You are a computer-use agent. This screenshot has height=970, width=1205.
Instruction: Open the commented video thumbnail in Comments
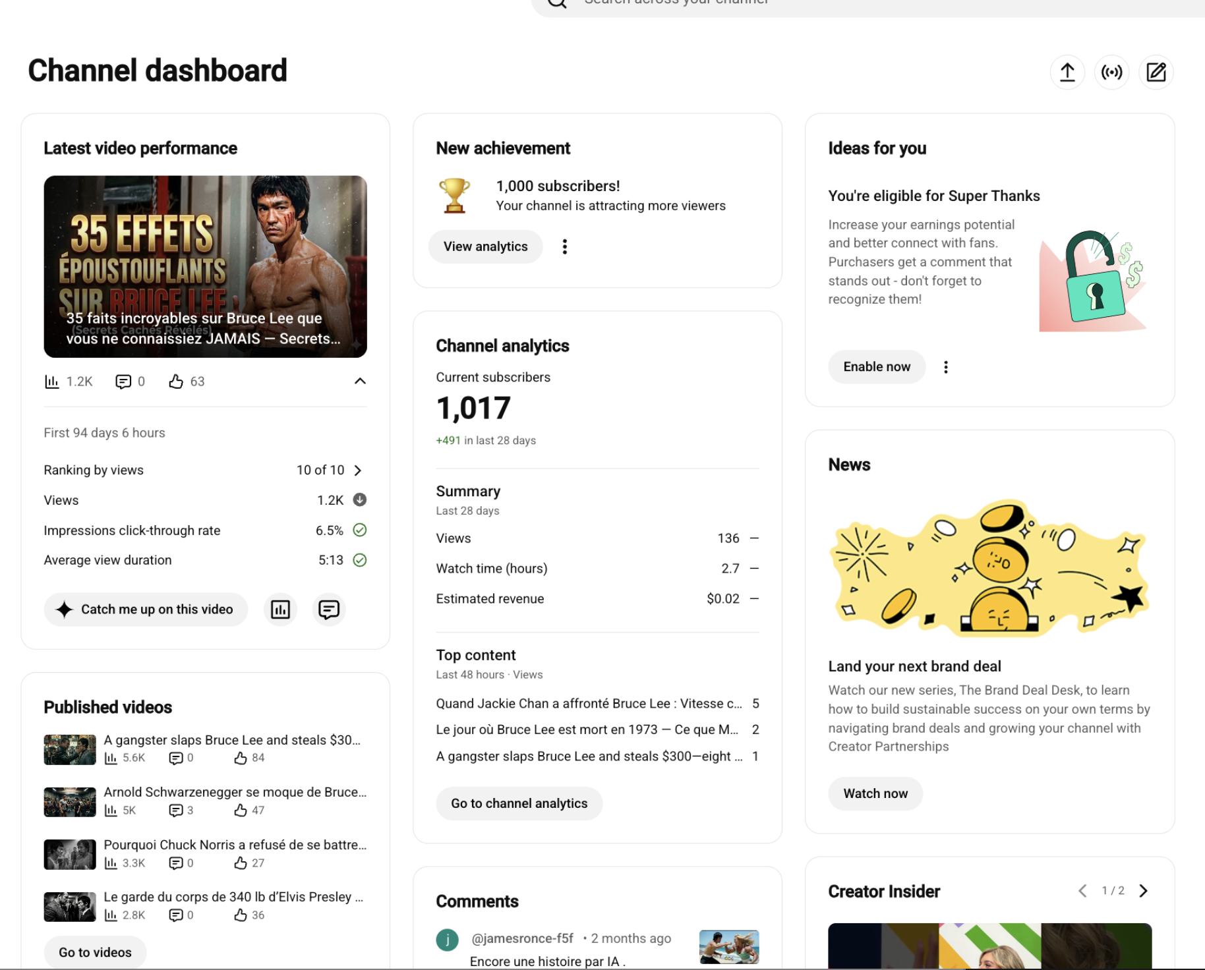[729, 947]
